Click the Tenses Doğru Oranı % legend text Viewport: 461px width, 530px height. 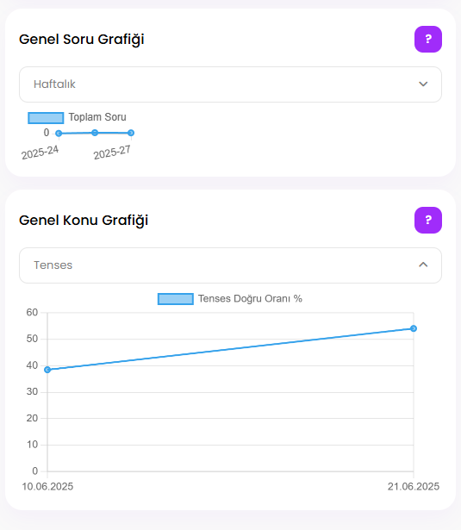pos(250,299)
